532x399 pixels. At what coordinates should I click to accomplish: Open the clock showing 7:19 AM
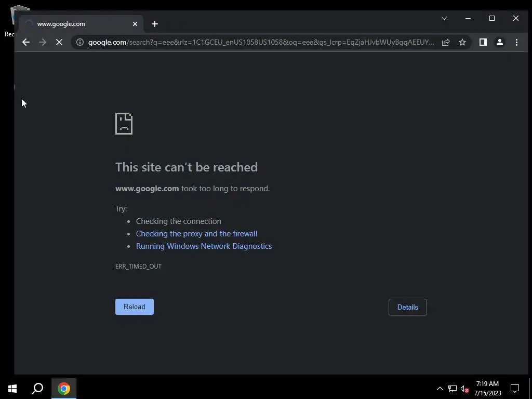click(x=487, y=389)
